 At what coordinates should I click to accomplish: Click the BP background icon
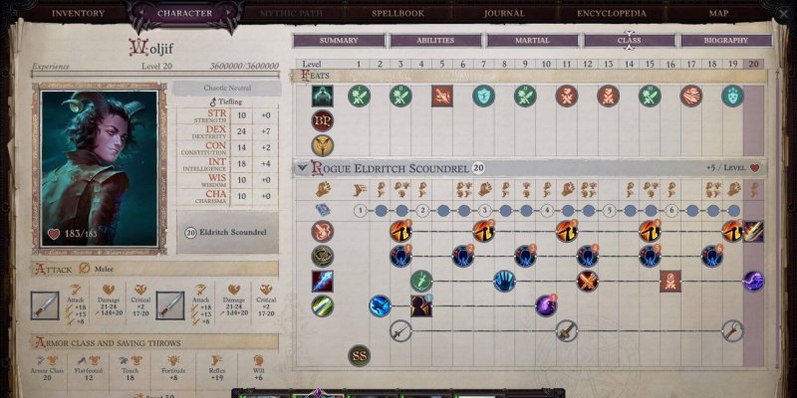tap(322, 120)
